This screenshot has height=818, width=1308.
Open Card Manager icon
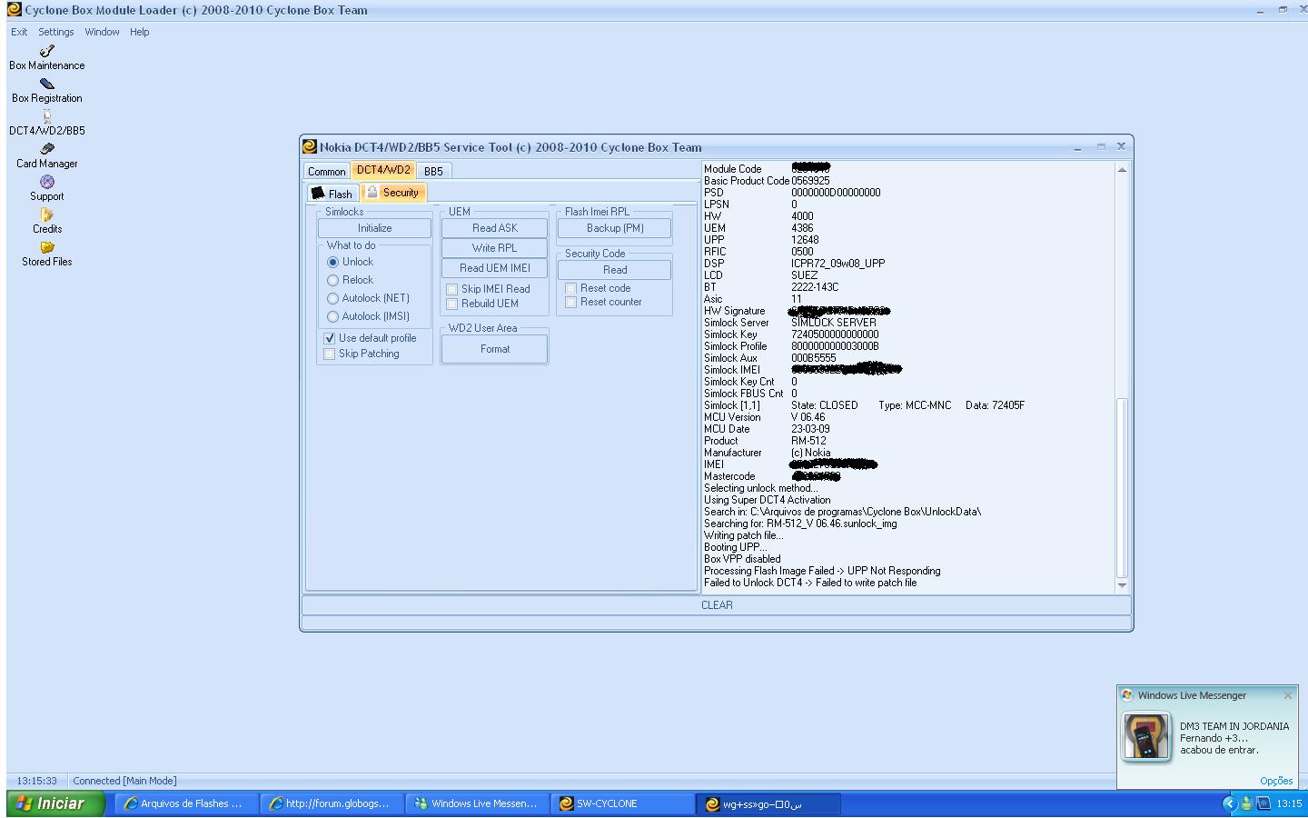click(x=47, y=149)
